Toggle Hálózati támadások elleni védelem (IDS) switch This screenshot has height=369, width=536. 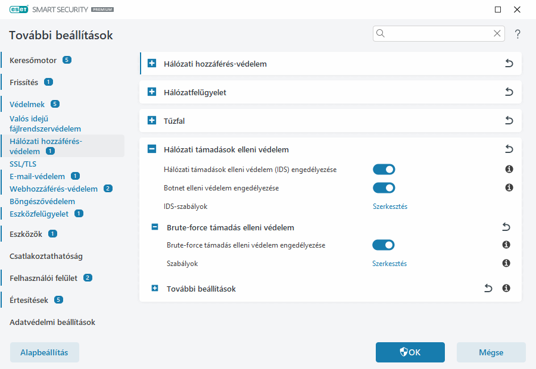pos(384,170)
